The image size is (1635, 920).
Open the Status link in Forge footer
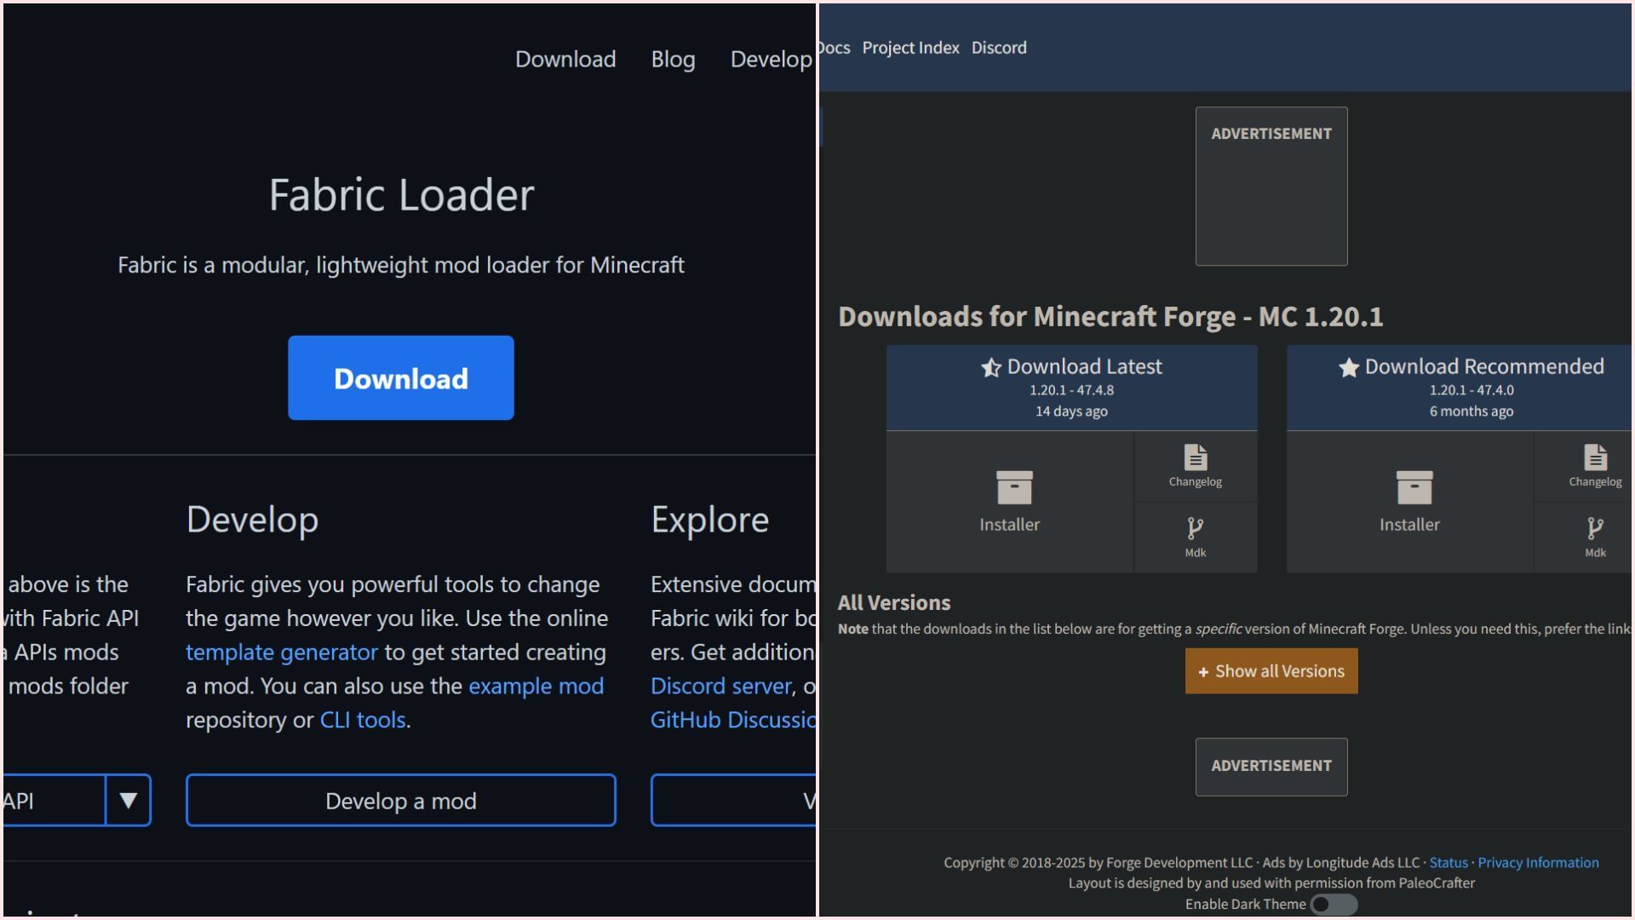pos(1449,863)
